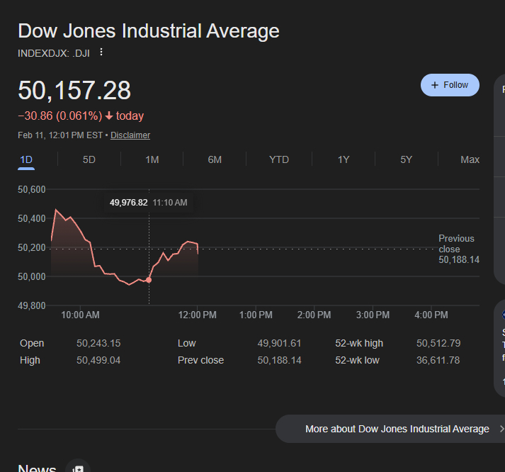Show the 5Y chart view
This screenshot has width=505, height=472.
[406, 159]
